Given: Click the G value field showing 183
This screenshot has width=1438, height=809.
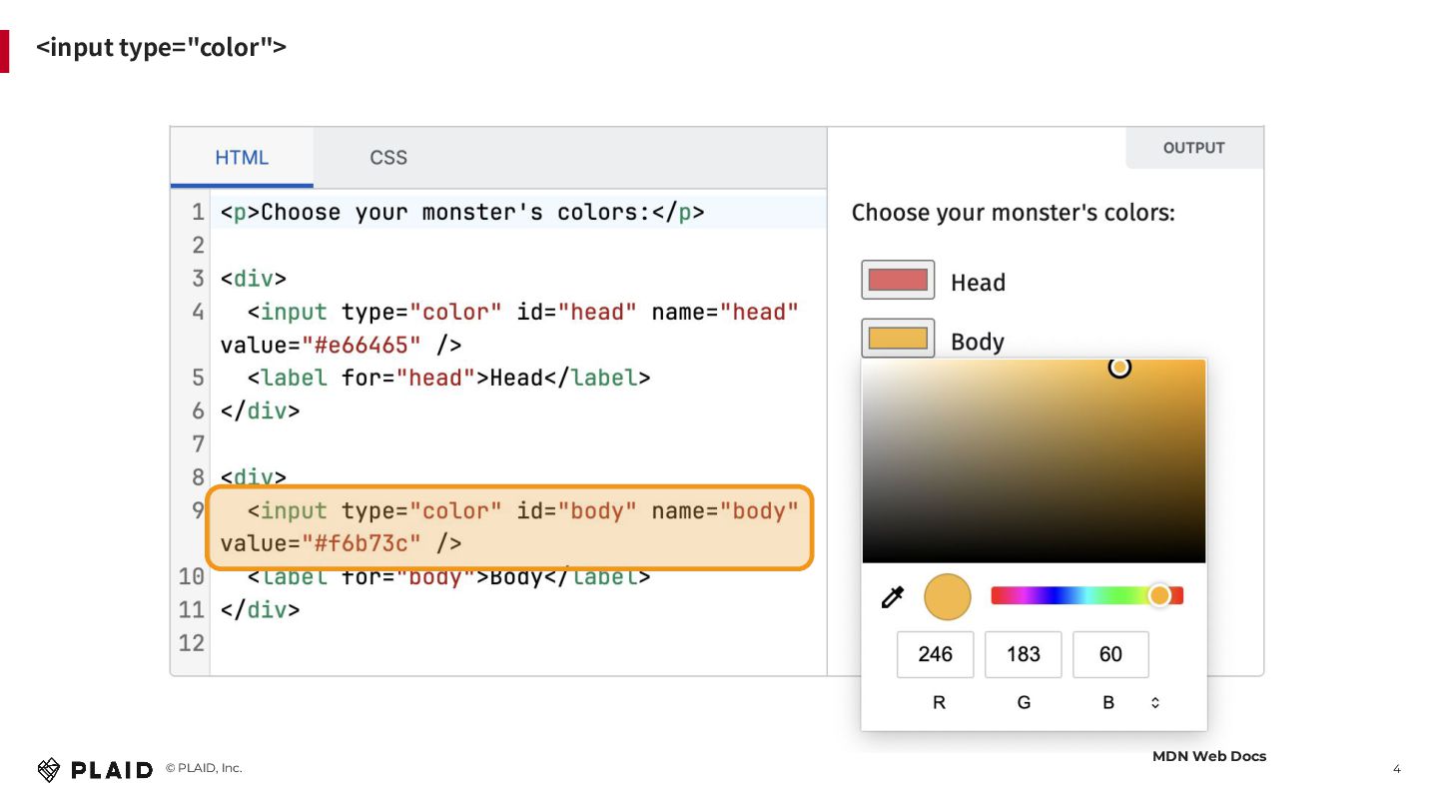Looking at the screenshot, I should coord(1023,654).
